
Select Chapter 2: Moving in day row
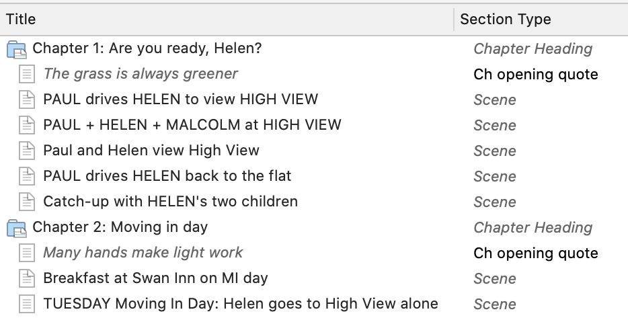314,227
